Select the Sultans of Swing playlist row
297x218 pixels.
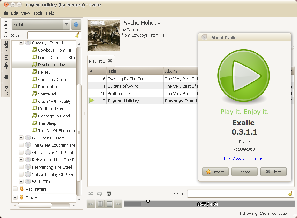[x=143, y=86]
